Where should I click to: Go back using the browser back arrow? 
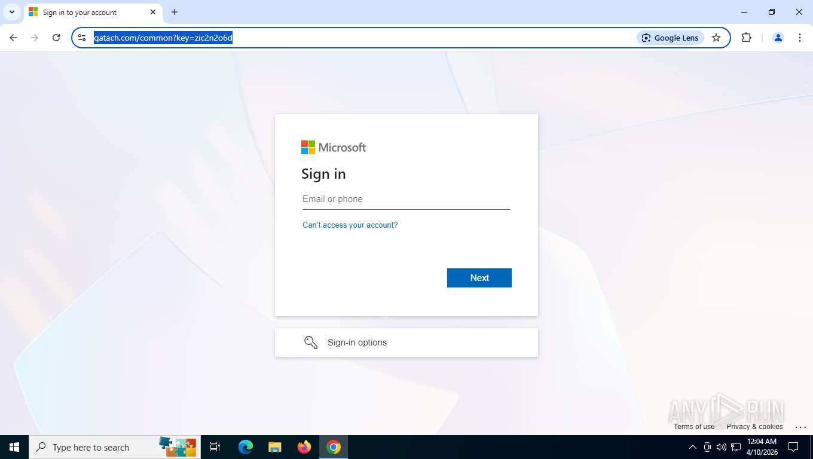(13, 38)
